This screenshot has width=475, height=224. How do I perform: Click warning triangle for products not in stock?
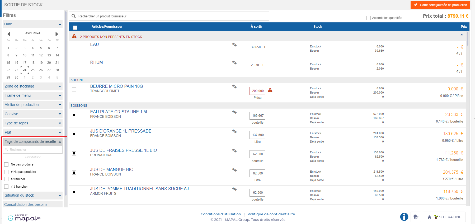click(x=74, y=36)
